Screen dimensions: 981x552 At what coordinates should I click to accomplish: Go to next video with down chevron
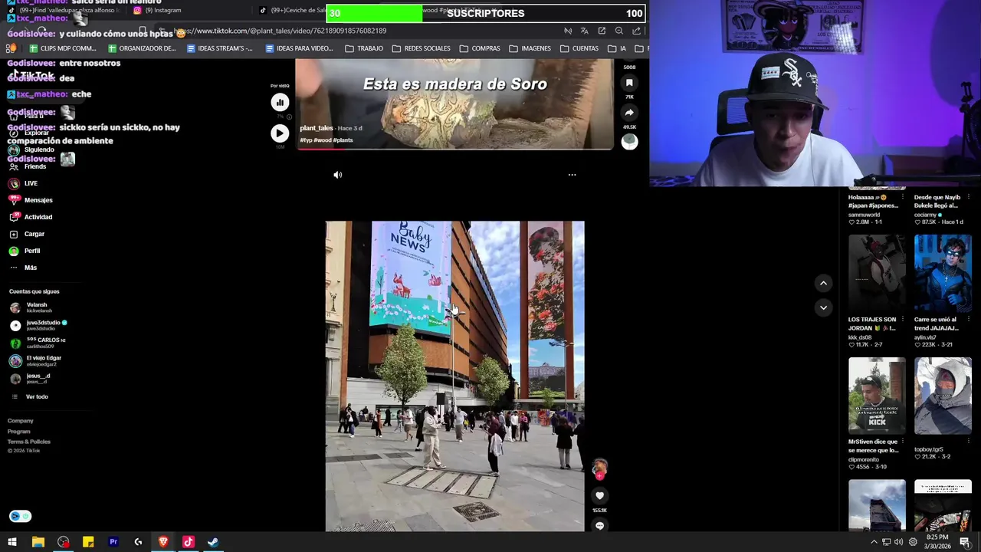823,307
